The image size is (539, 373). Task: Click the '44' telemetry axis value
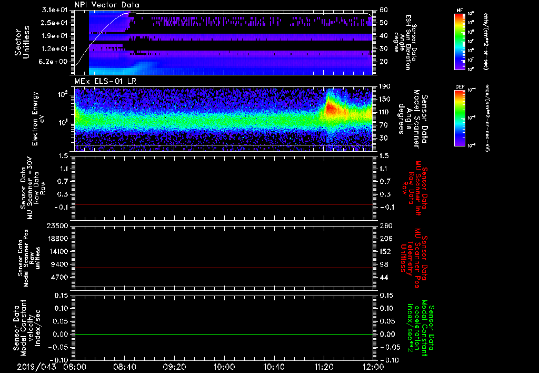click(x=384, y=277)
